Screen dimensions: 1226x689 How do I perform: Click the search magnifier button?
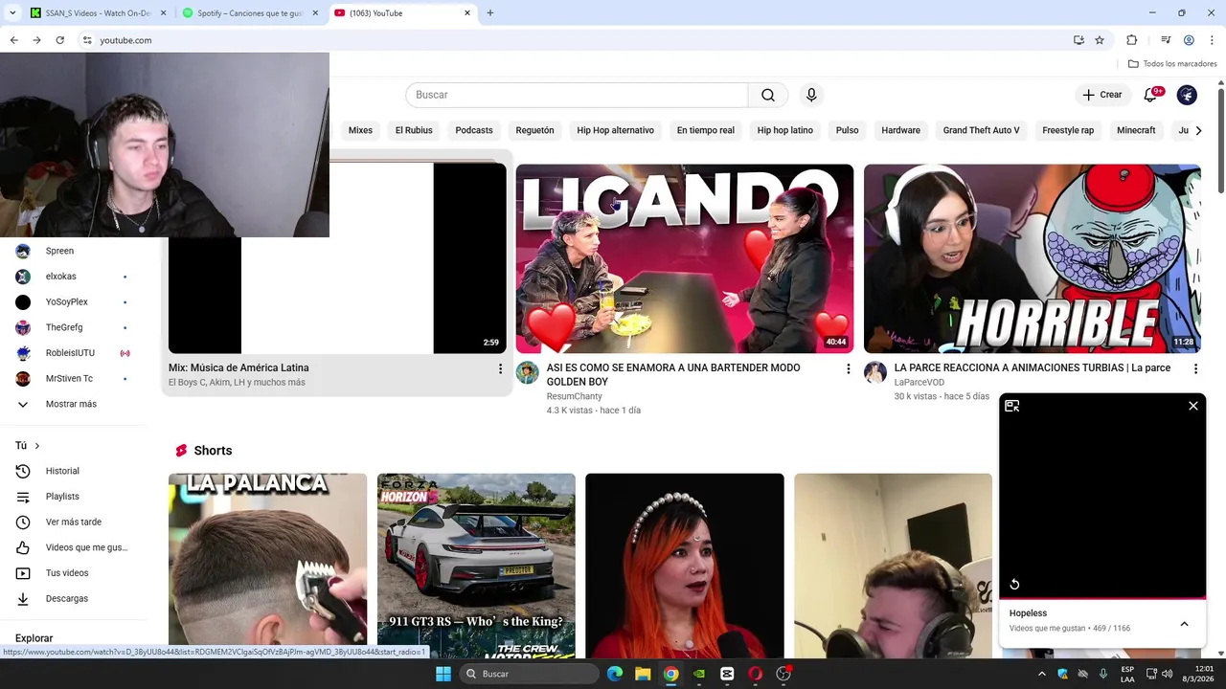pos(768,95)
